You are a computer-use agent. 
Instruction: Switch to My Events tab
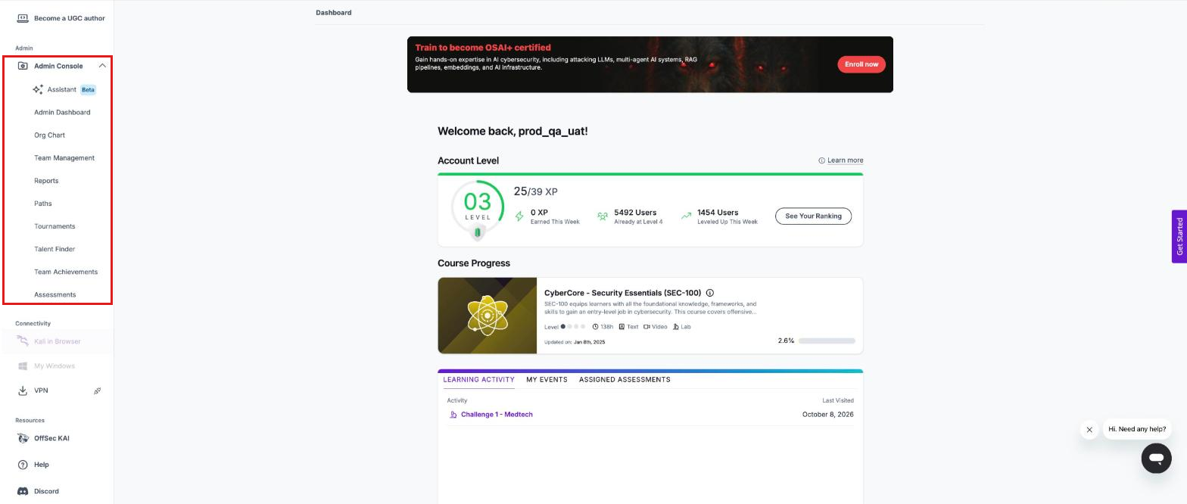[x=547, y=380]
